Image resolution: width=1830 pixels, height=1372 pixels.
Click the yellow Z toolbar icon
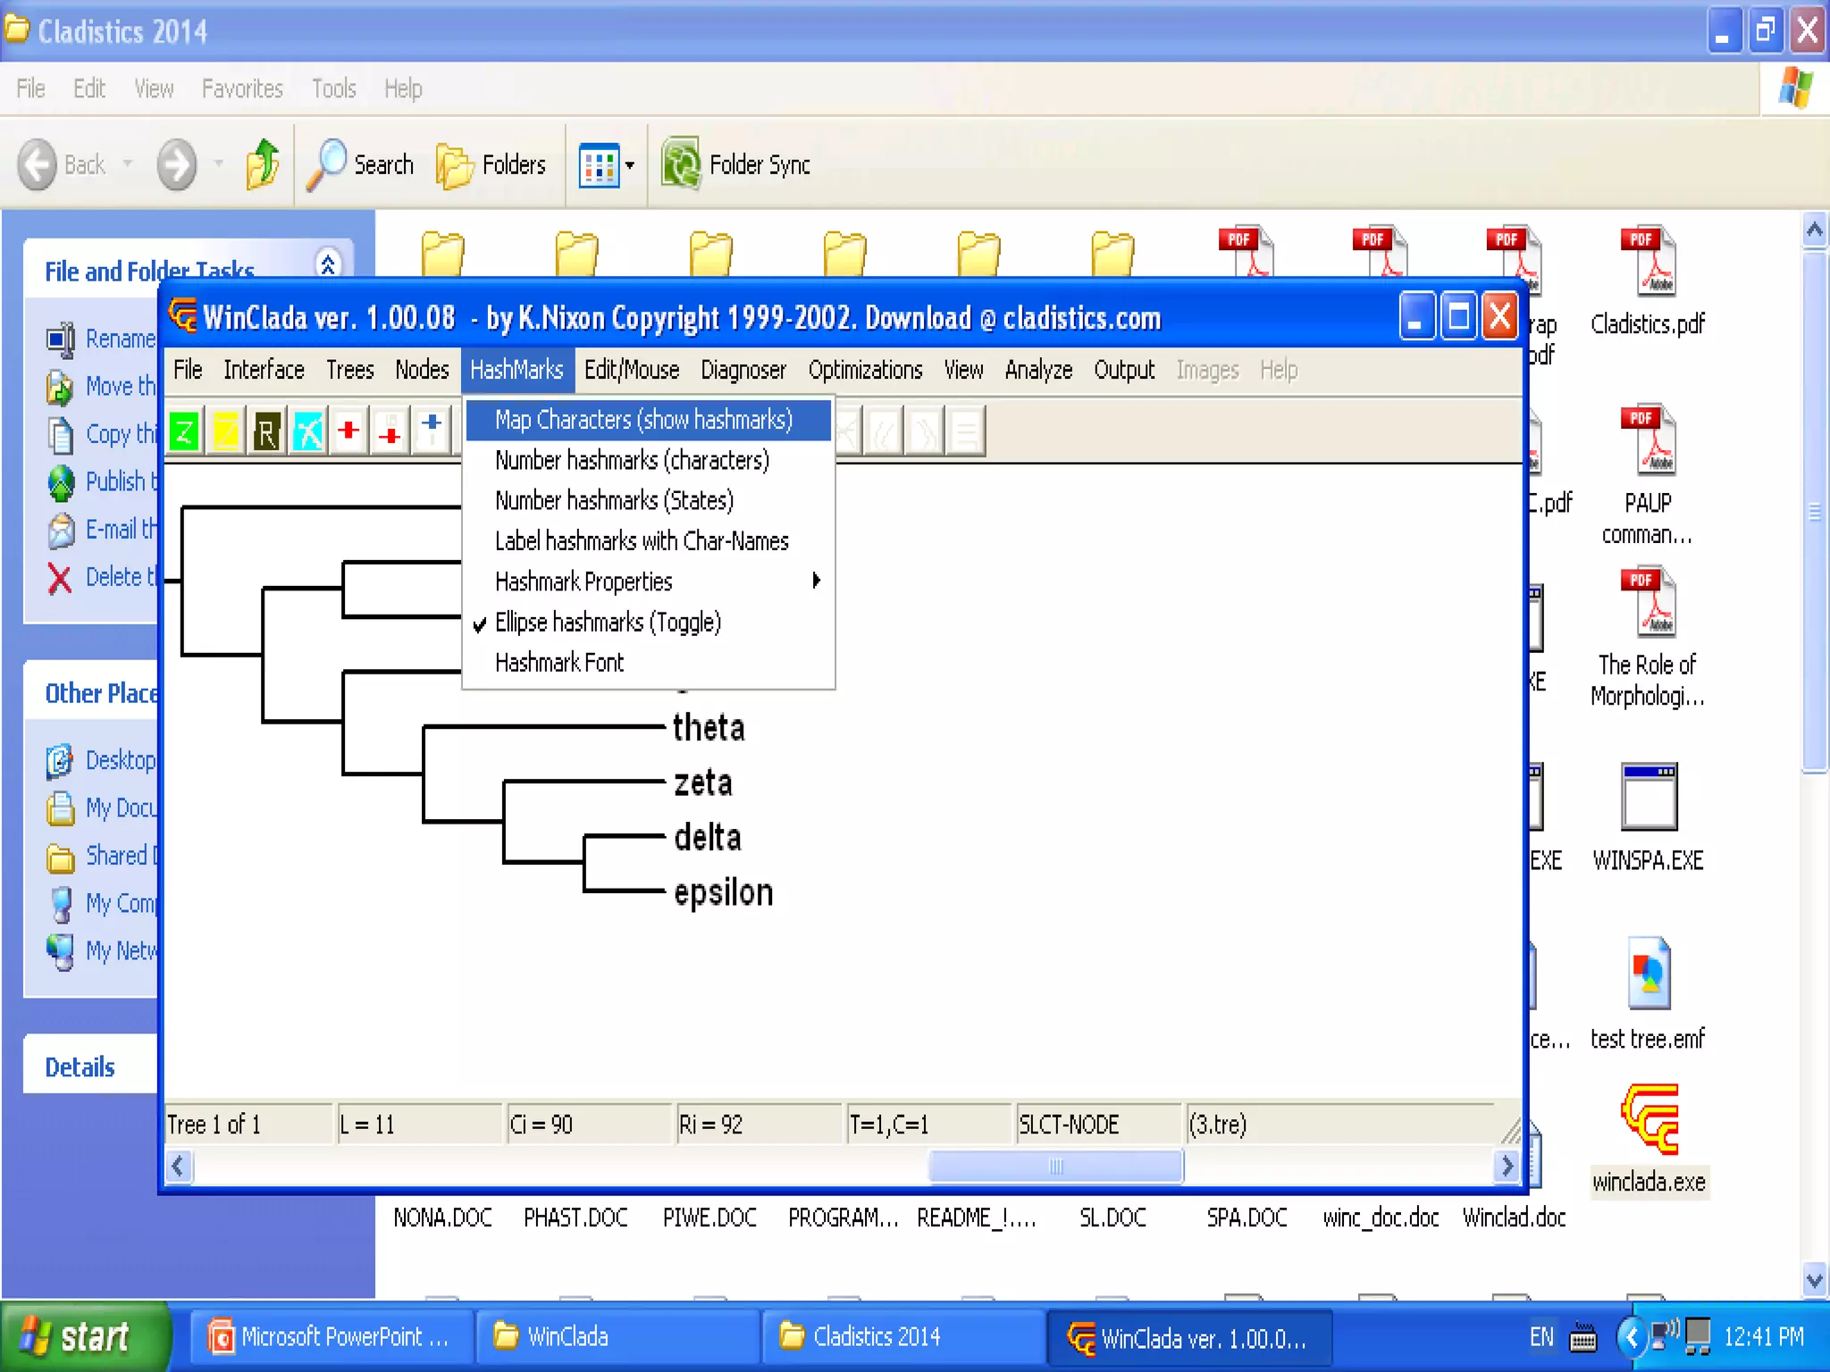click(225, 432)
